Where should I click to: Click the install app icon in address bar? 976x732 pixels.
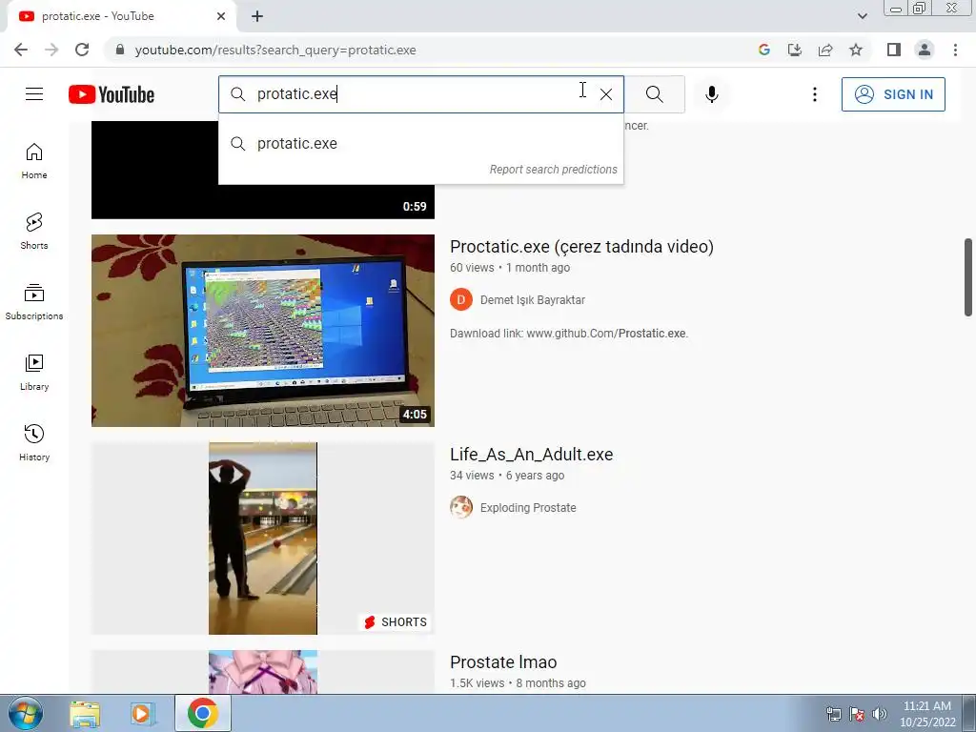click(794, 50)
